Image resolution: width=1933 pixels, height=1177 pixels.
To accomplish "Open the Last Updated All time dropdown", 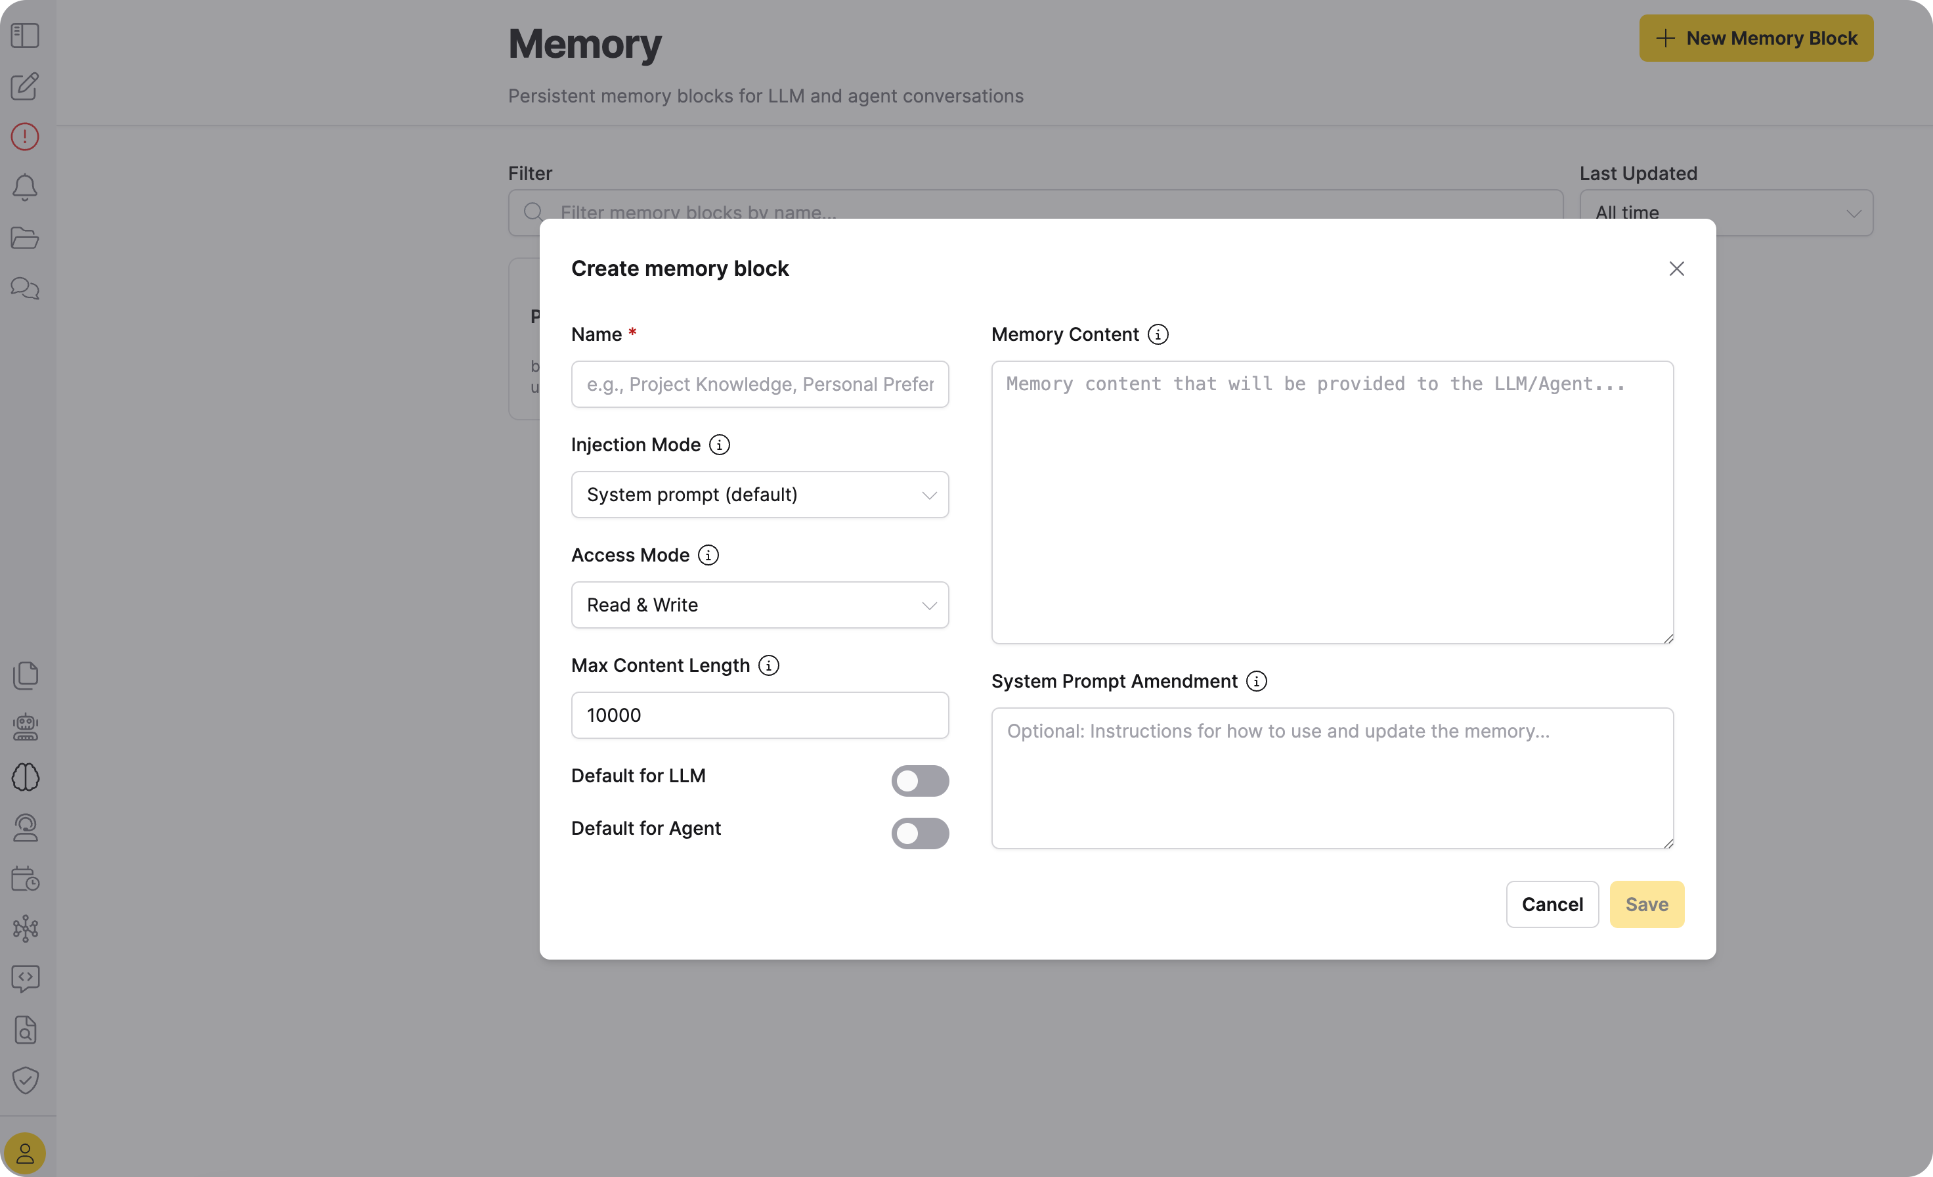I will pyautogui.click(x=1726, y=213).
